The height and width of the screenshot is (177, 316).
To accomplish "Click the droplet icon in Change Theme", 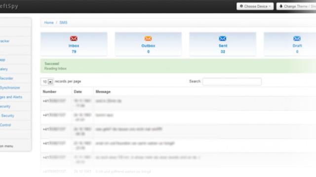I will pos(281,6).
